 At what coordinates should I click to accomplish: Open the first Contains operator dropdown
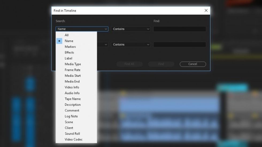(131, 29)
